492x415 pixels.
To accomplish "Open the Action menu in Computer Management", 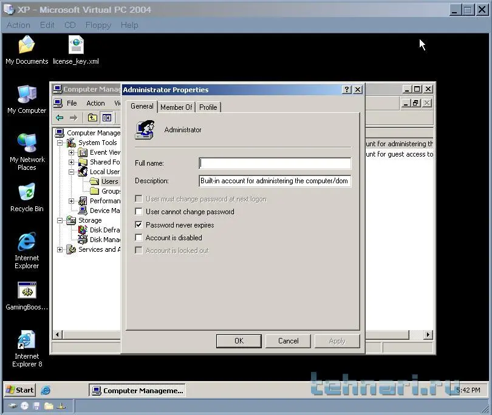I will (x=95, y=103).
